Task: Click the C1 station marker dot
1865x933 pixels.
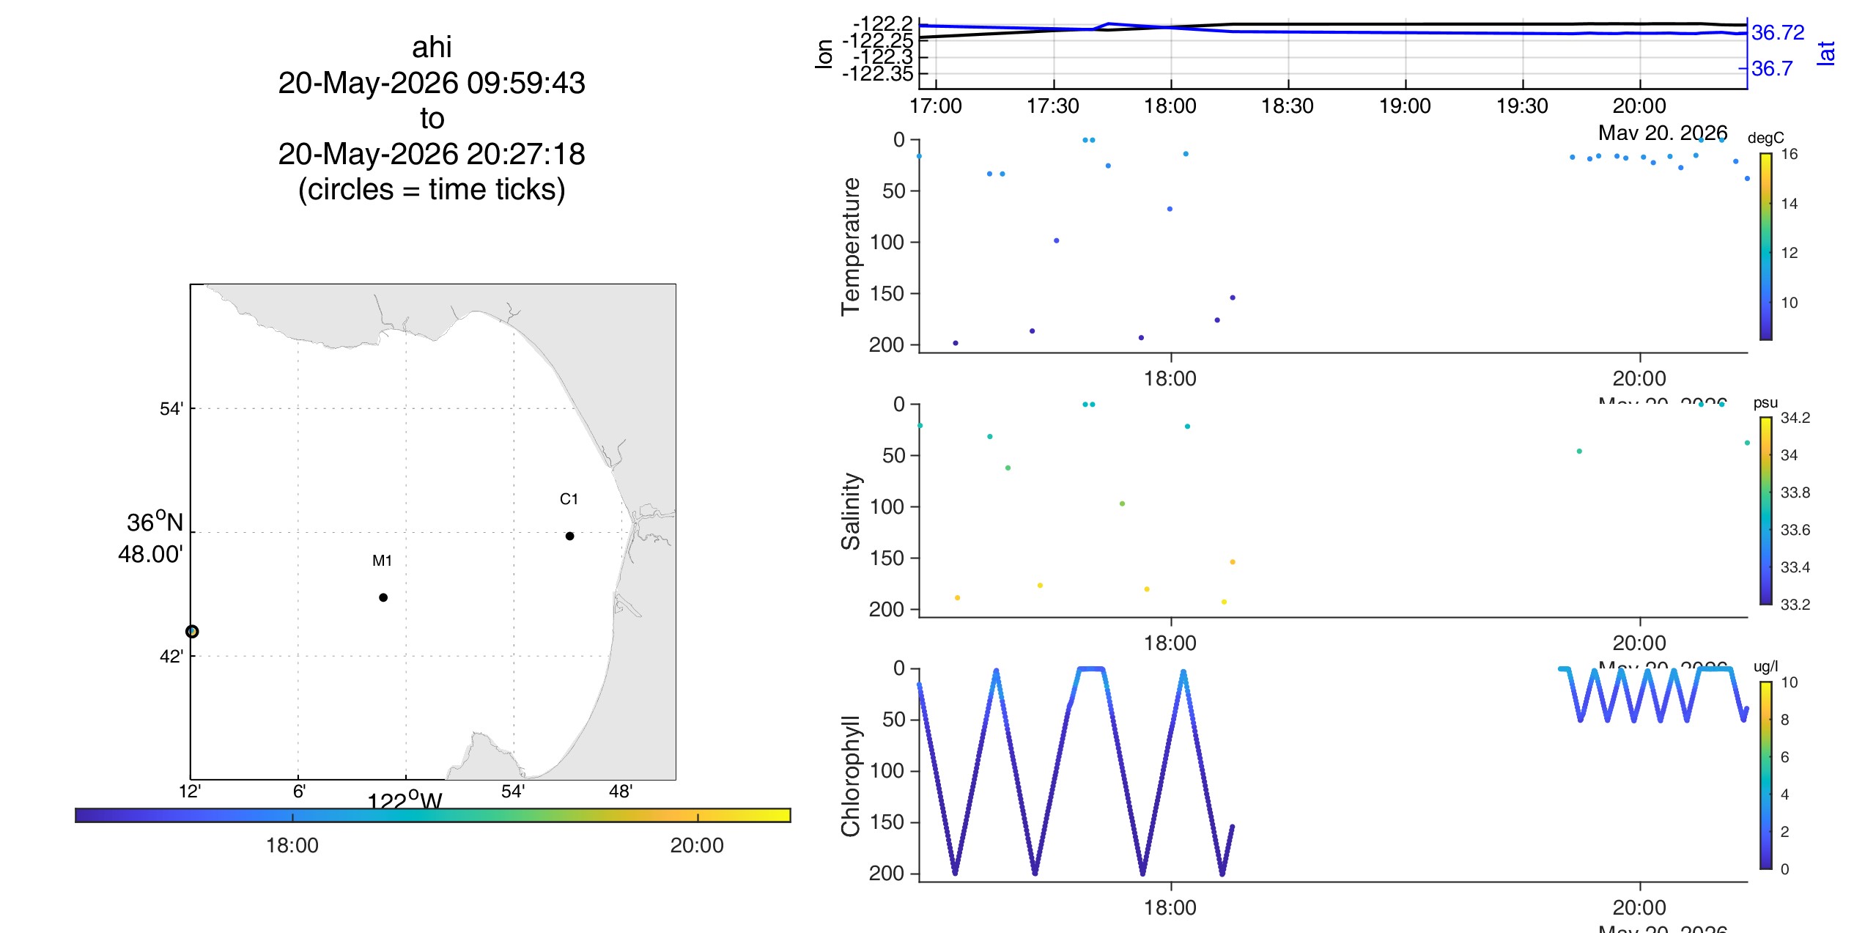Action: [x=569, y=536]
